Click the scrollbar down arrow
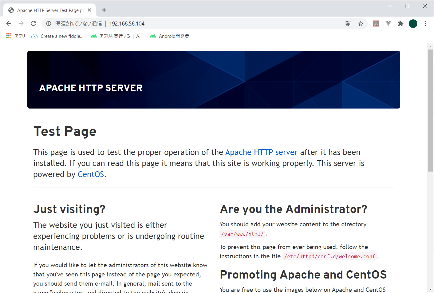This screenshot has height=293, width=434. pos(430,289)
